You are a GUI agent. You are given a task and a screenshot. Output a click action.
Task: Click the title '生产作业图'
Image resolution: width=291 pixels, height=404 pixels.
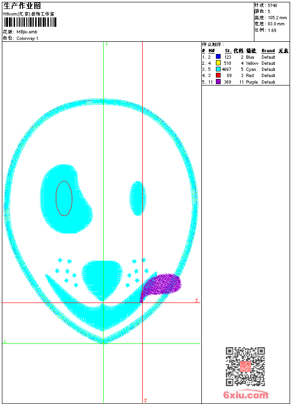coord(22,6)
